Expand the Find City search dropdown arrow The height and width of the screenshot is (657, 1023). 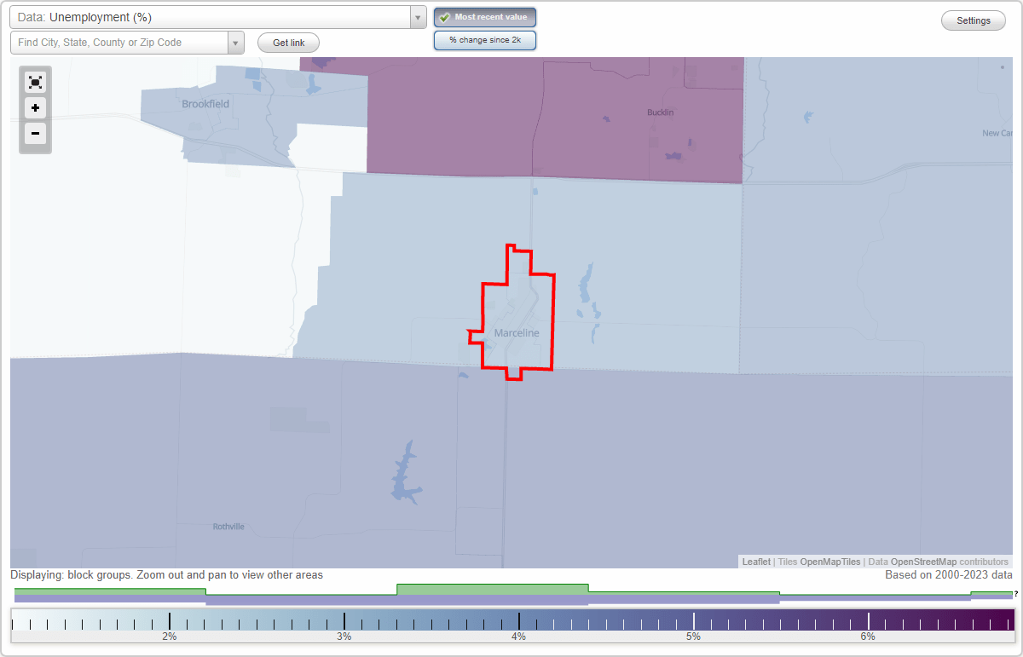click(x=235, y=43)
